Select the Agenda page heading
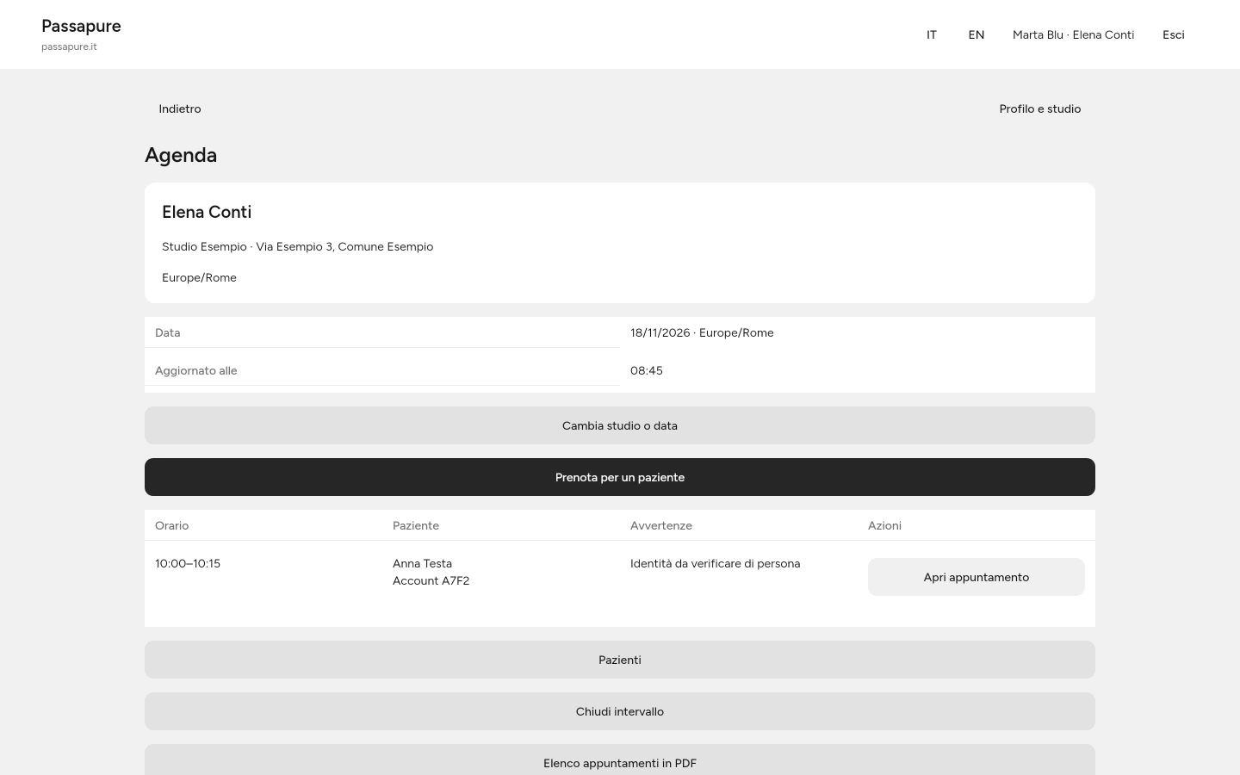The image size is (1240, 775). [x=181, y=155]
